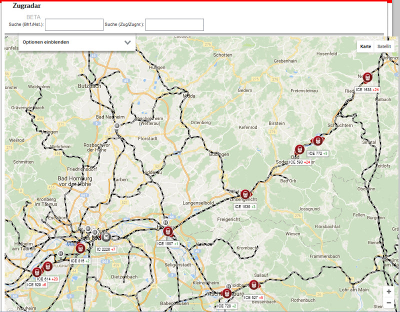Click the ICE 1535 train icon near Gelnhausen
This screenshot has width=400, height=312.
point(245,194)
